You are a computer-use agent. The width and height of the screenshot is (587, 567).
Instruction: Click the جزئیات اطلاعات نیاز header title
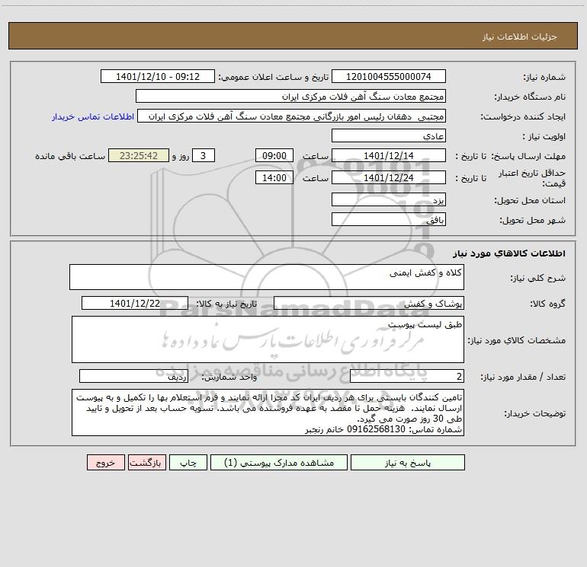click(x=520, y=37)
